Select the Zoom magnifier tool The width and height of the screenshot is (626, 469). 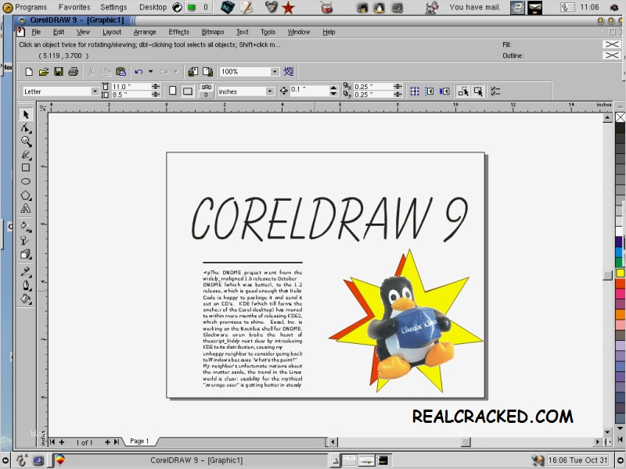[26, 141]
